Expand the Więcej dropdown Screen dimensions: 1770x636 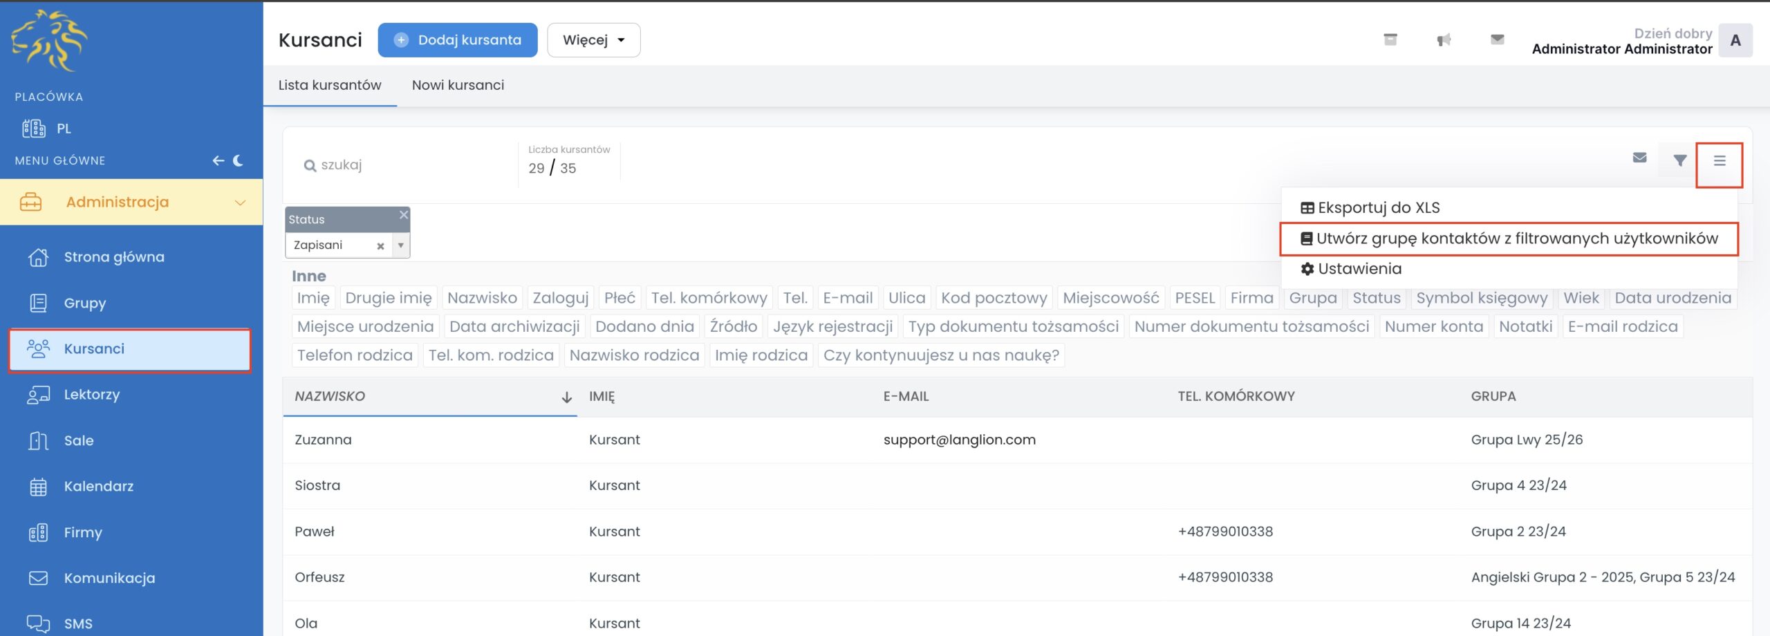(x=593, y=40)
